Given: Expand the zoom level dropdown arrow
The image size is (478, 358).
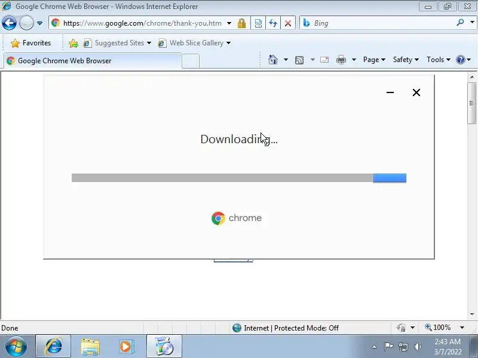Looking at the screenshot, I should tap(462, 328).
